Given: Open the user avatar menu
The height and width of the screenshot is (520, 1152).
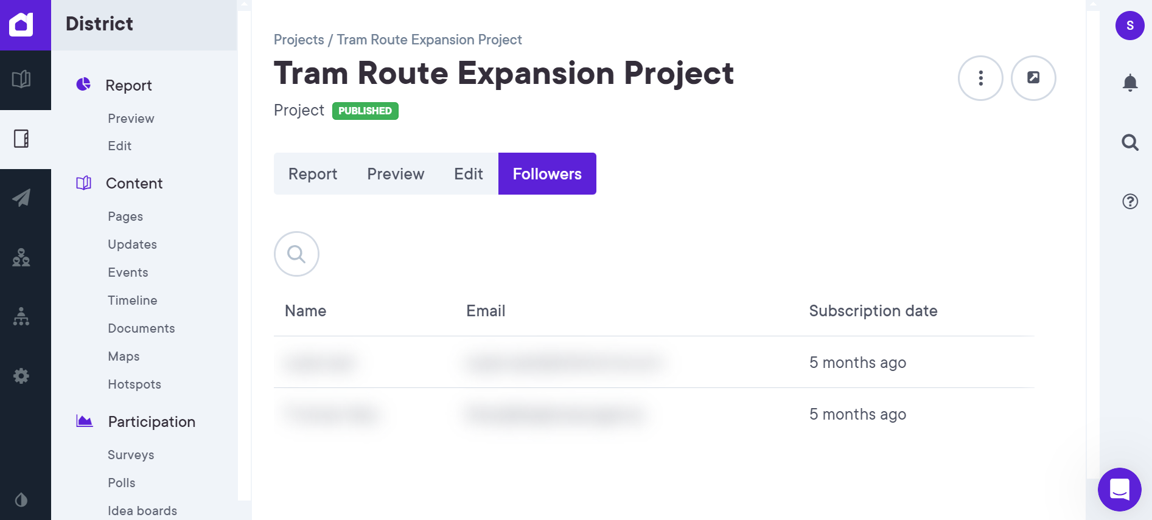Looking at the screenshot, I should (x=1129, y=26).
